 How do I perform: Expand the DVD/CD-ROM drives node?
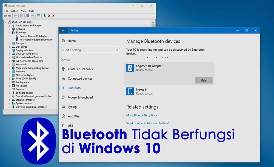point(9,54)
